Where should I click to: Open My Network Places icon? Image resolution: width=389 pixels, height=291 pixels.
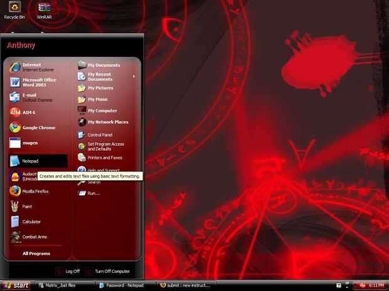(x=82, y=122)
